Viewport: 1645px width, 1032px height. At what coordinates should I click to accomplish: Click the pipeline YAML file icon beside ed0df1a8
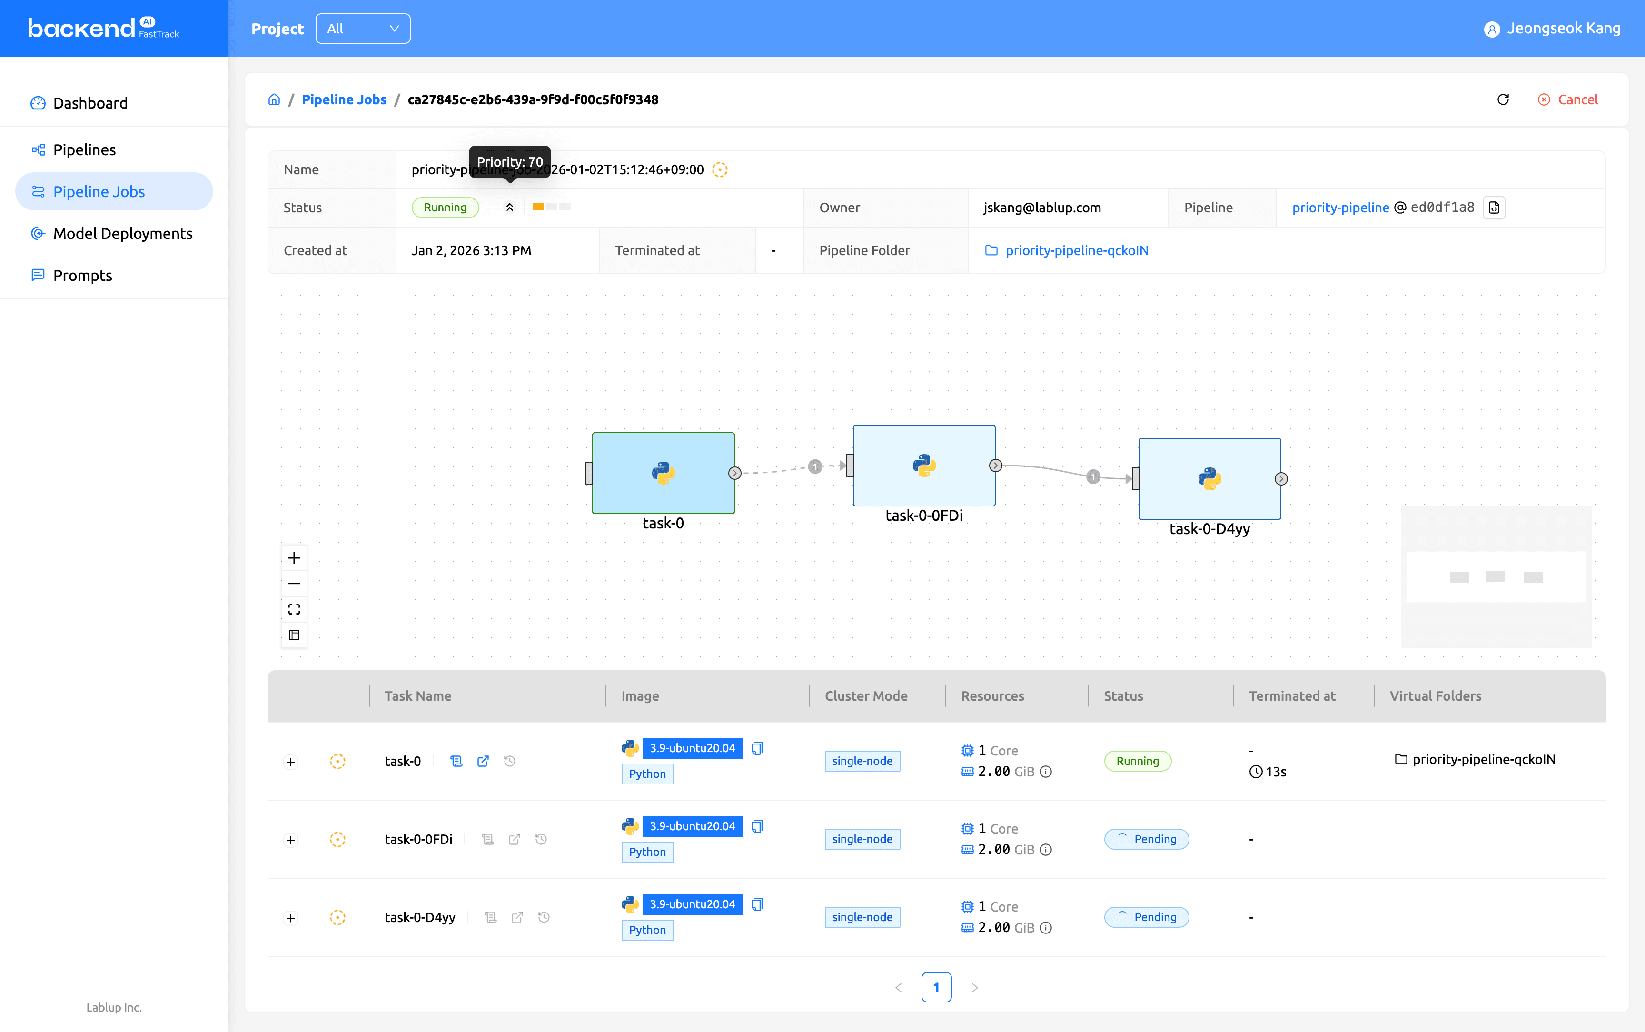(1494, 208)
